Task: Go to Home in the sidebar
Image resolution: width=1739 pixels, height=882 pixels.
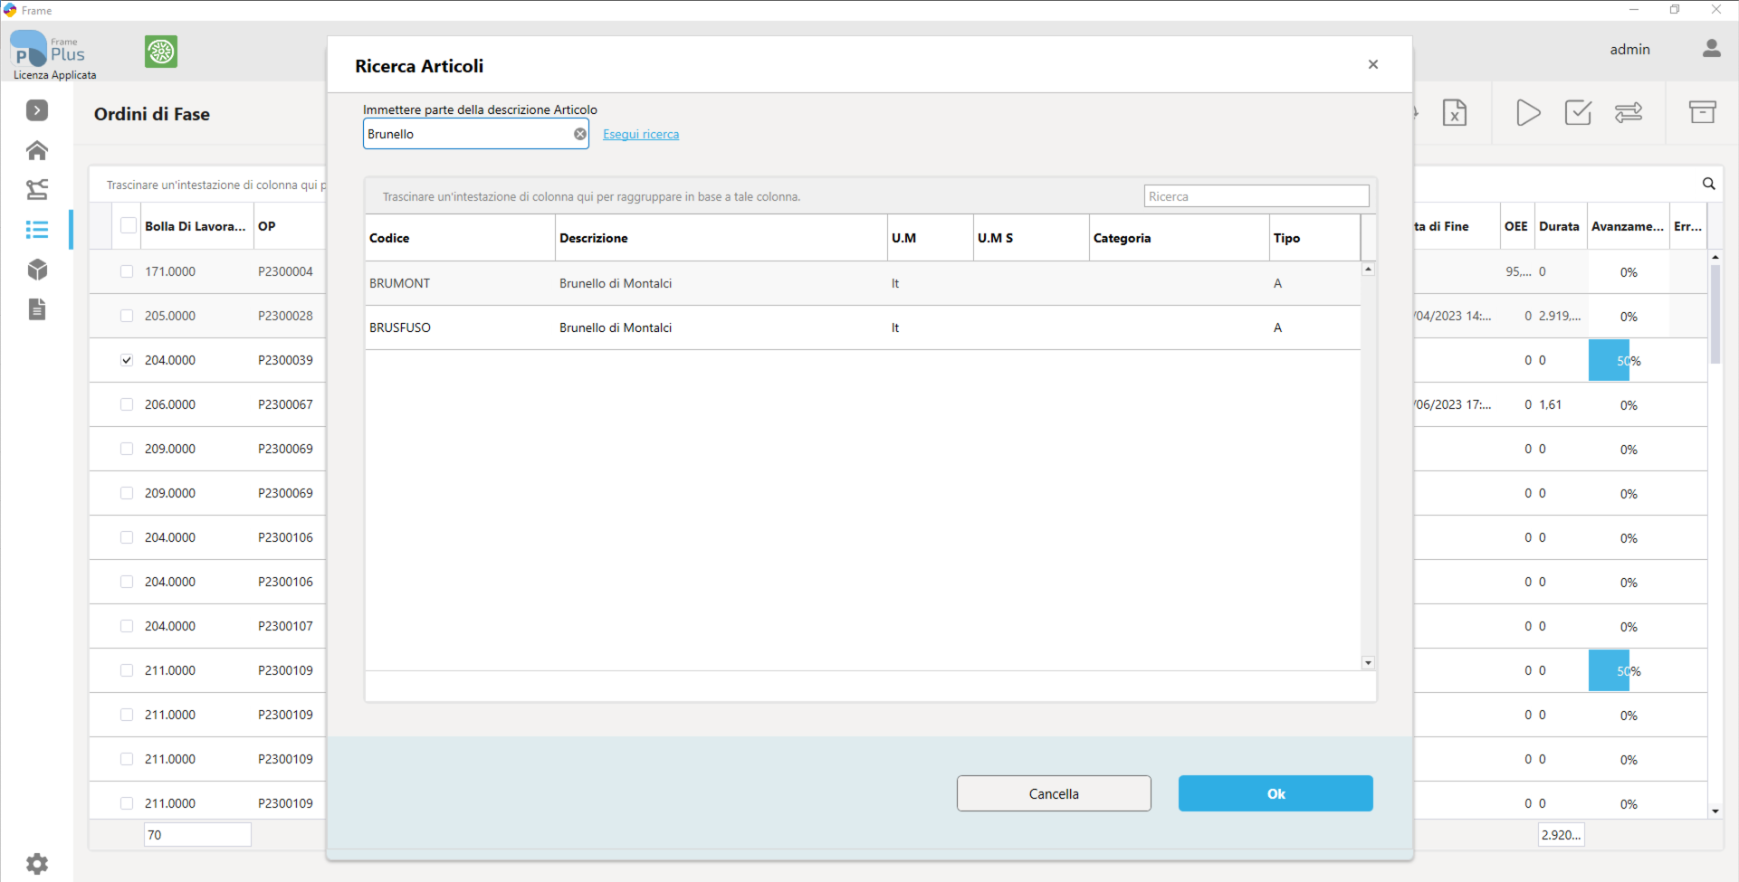Action: [x=37, y=150]
